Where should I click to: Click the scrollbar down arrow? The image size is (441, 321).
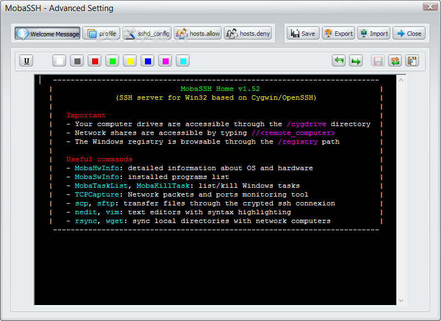click(401, 301)
